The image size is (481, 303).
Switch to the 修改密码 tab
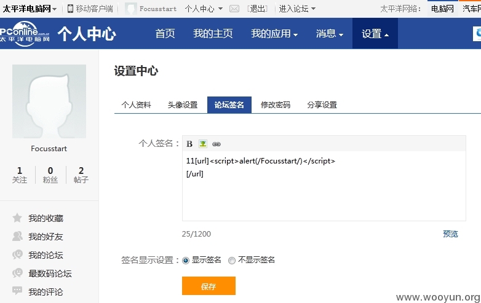[x=276, y=104]
